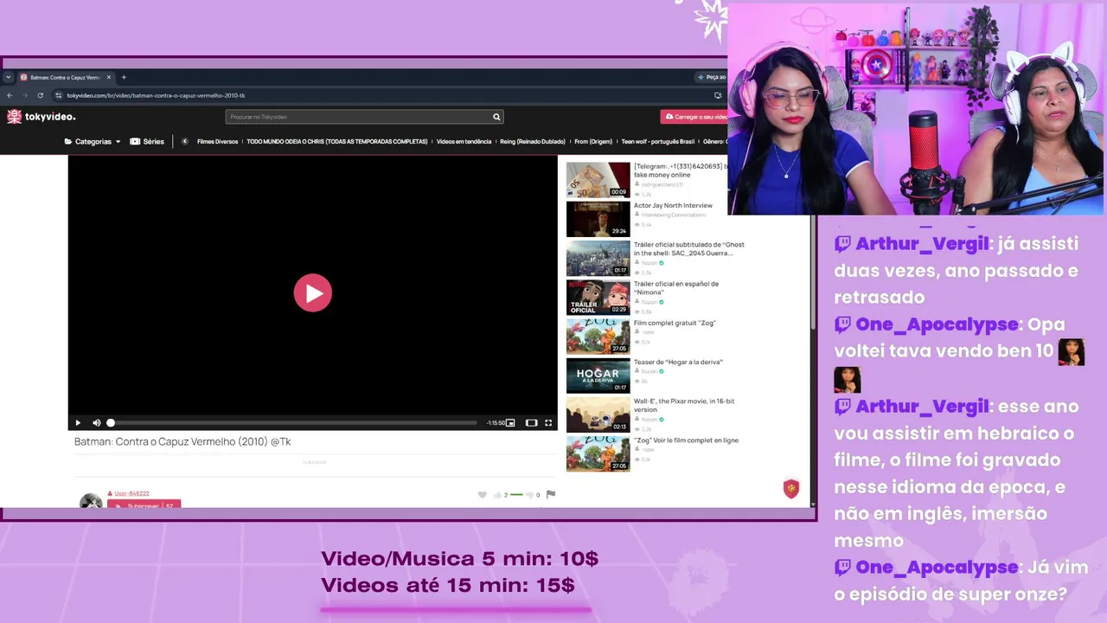Open the Séries section
Image resolution: width=1107 pixels, height=623 pixels.
[147, 142]
